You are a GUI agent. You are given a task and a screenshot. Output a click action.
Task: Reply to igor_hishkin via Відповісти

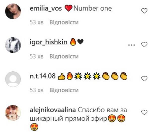[64, 56]
